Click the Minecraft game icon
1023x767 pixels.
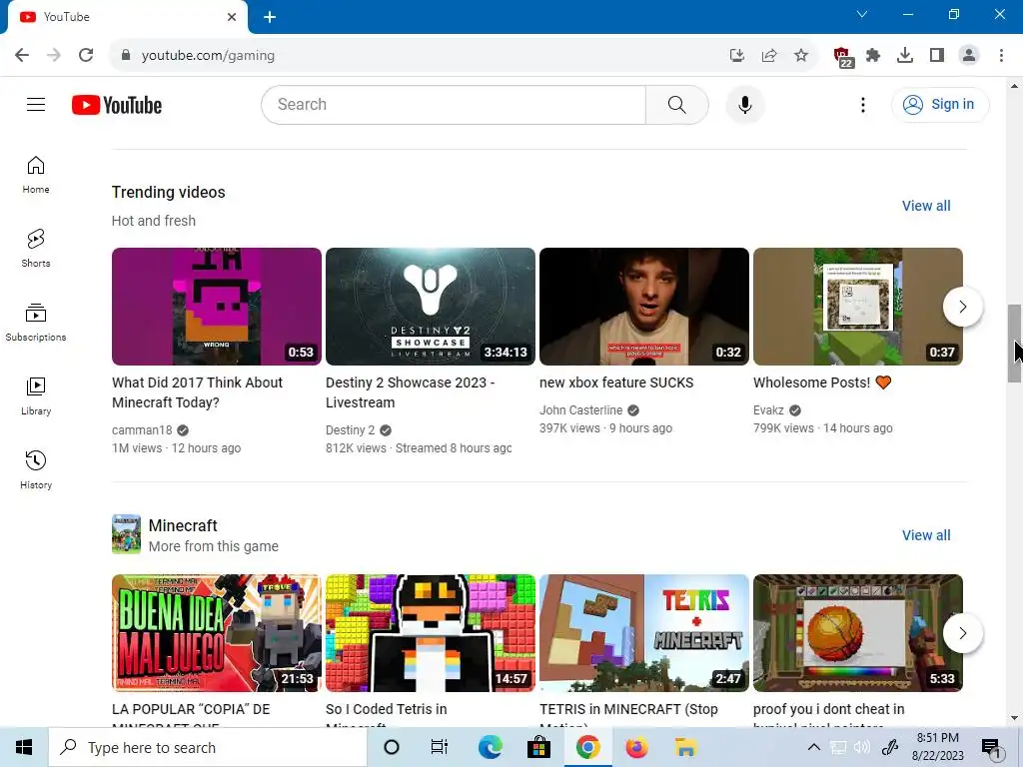click(x=126, y=534)
